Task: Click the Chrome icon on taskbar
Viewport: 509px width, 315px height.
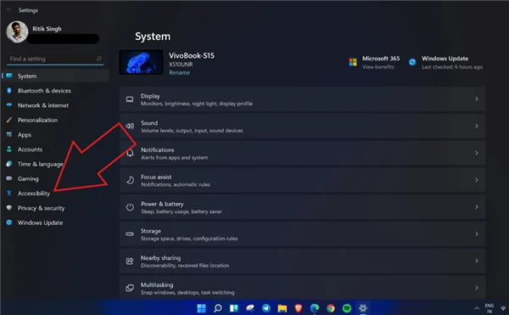Action: (331, 308)
